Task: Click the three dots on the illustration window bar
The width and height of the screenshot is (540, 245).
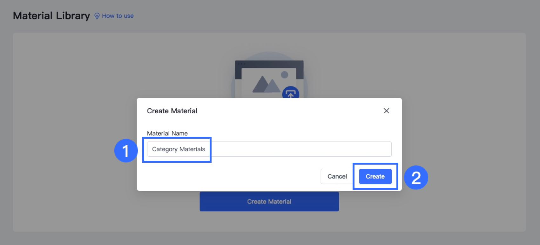Action: pyautogui.click(x=241, y=64)
